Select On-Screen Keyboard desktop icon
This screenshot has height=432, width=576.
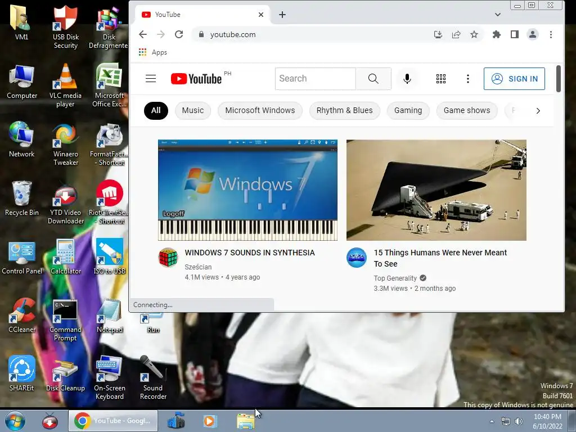tap(110, 377)
